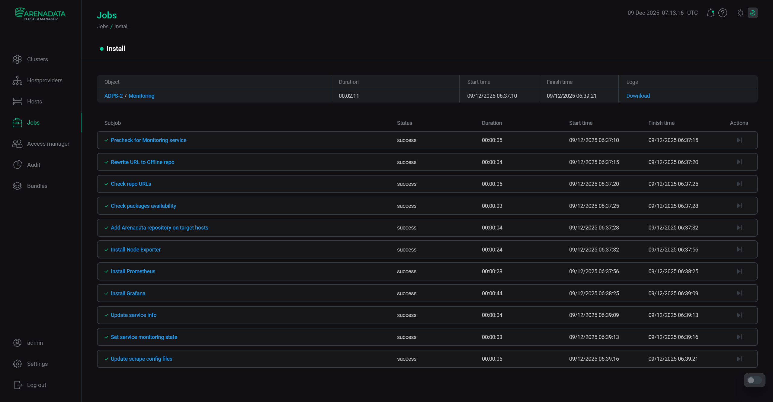Click the help question mark icon
773x402 pixels.
pos(723,13)
